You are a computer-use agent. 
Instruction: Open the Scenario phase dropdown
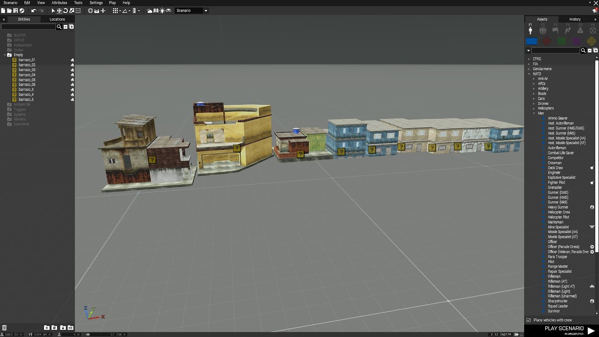192,10
